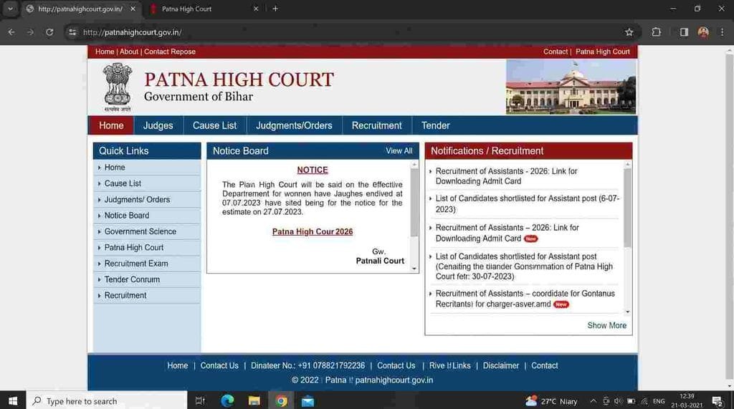734x409 pixels.
Task: Open the Mail app on taskbar
Action: 308,401
